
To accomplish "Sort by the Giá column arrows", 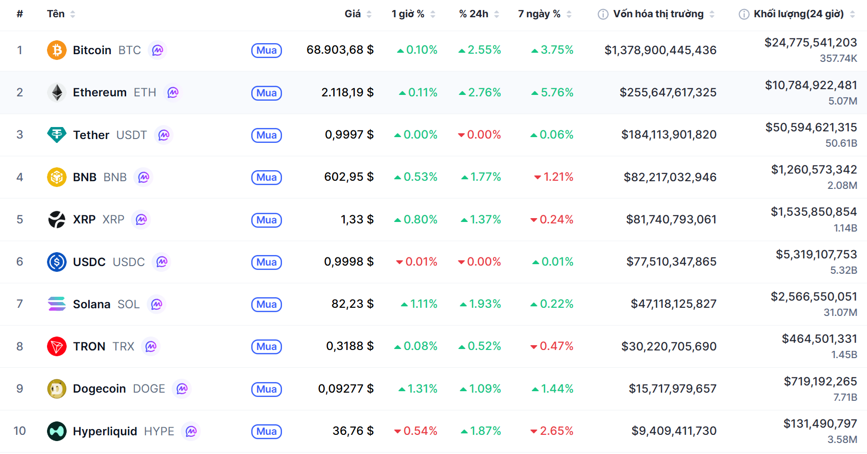I will [369, 14].
